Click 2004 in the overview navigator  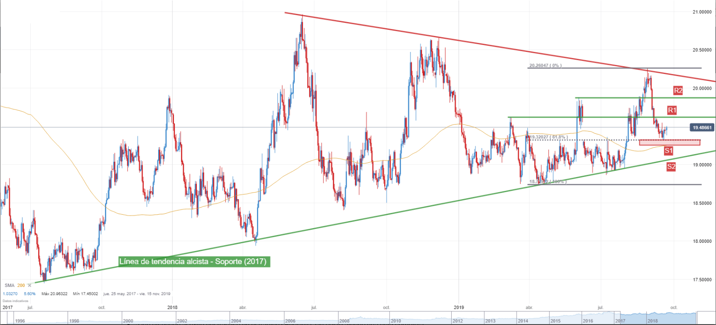[x=236, y=321]
